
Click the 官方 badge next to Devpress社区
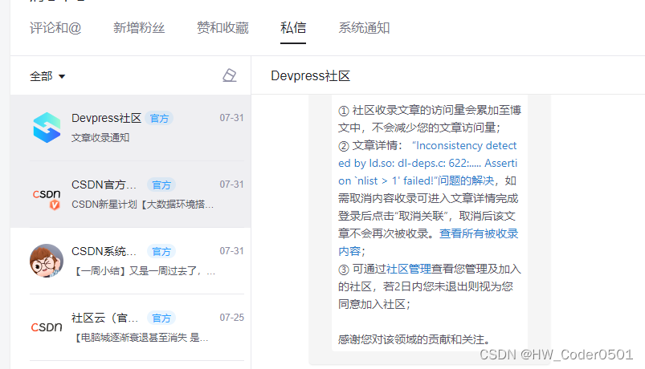click(x=159, y=119)
